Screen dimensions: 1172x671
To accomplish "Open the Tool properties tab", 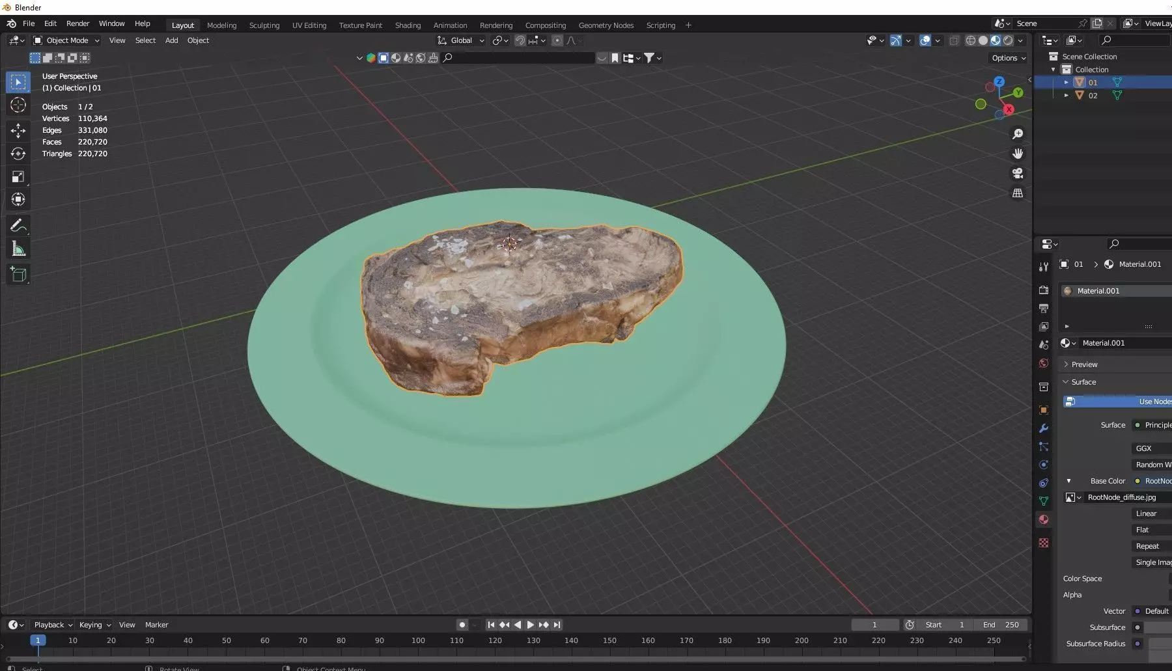I will 1044,267.
